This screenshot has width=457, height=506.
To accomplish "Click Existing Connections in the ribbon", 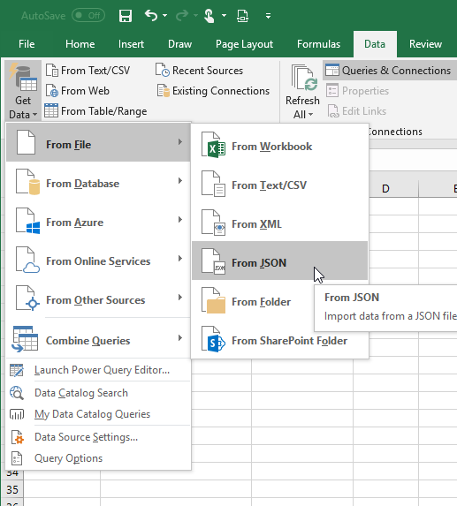I will [x=213, y=91].
